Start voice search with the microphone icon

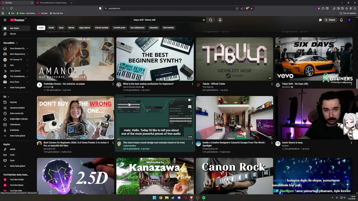220,20
